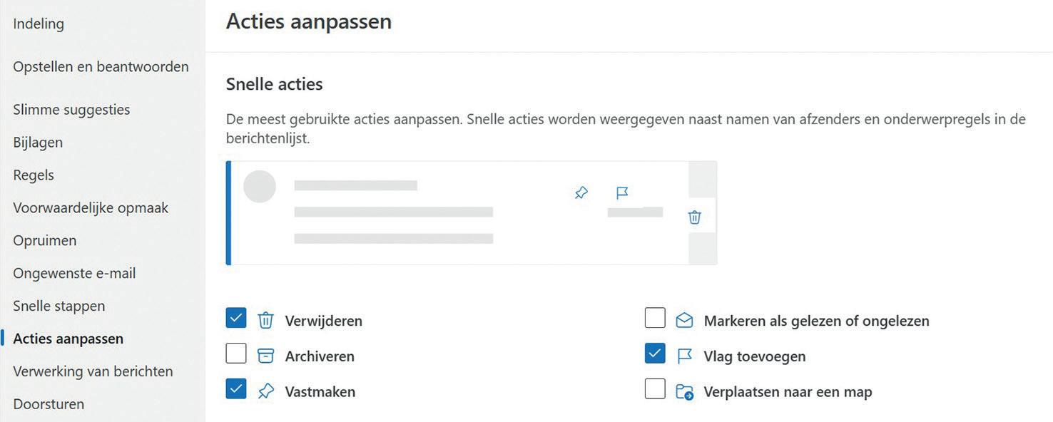The height and width of the screenshot is (422, 1053).
Task: Click the trash icon in message preview
Action: [695, 217]
